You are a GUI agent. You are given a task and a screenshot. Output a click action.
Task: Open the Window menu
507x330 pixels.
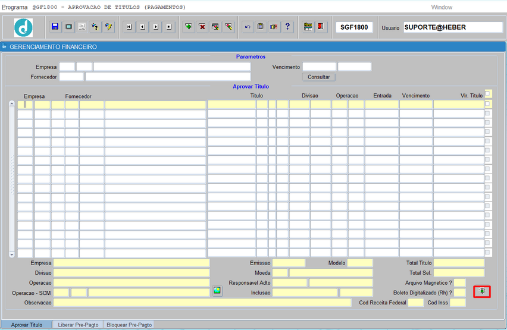pos(442,7)
